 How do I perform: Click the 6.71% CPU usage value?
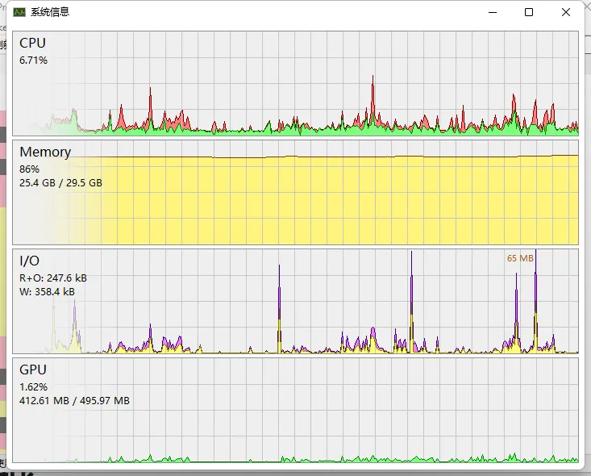[33, 61]
